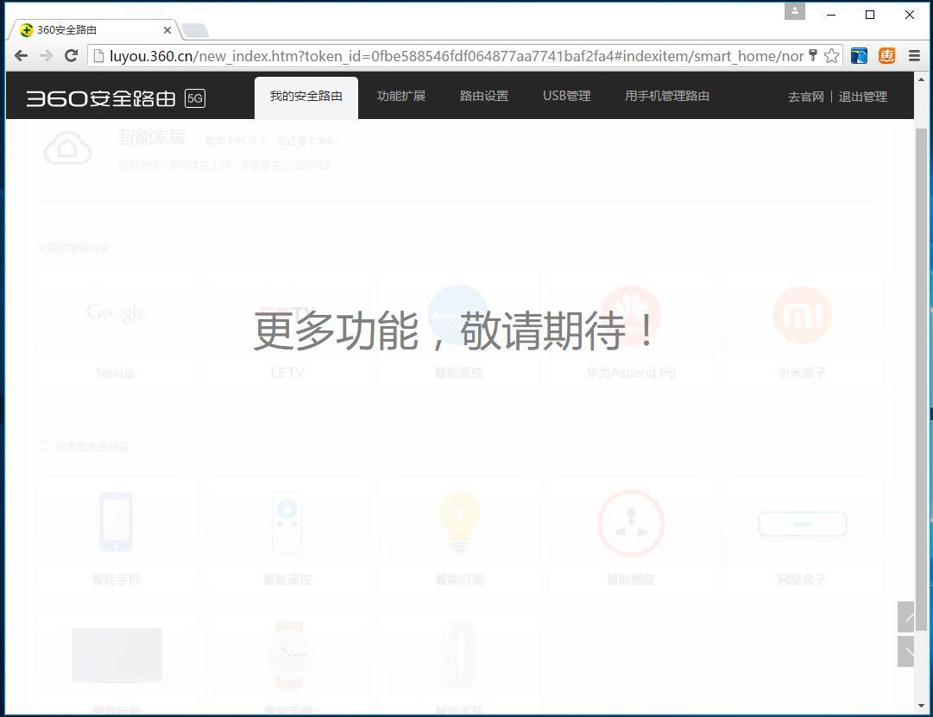
Task: Click inside the address bar
Action: tap(432, 54)
